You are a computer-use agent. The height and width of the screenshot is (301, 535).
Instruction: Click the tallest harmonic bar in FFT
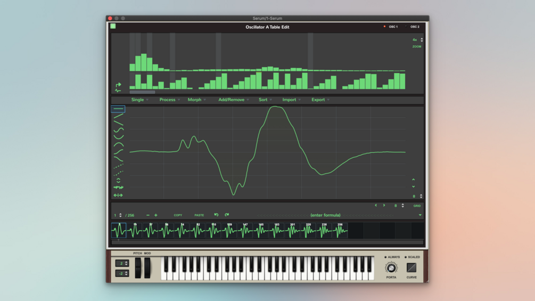point(144,62)
